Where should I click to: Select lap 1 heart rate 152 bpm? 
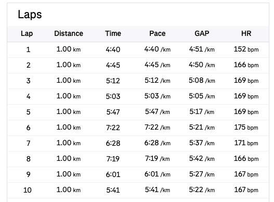(x=246, y=49)
